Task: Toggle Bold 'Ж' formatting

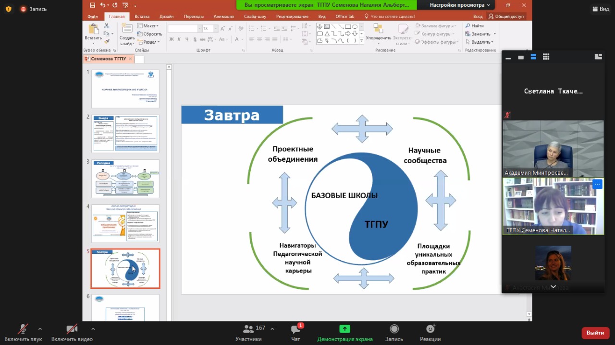Action: 172,39
